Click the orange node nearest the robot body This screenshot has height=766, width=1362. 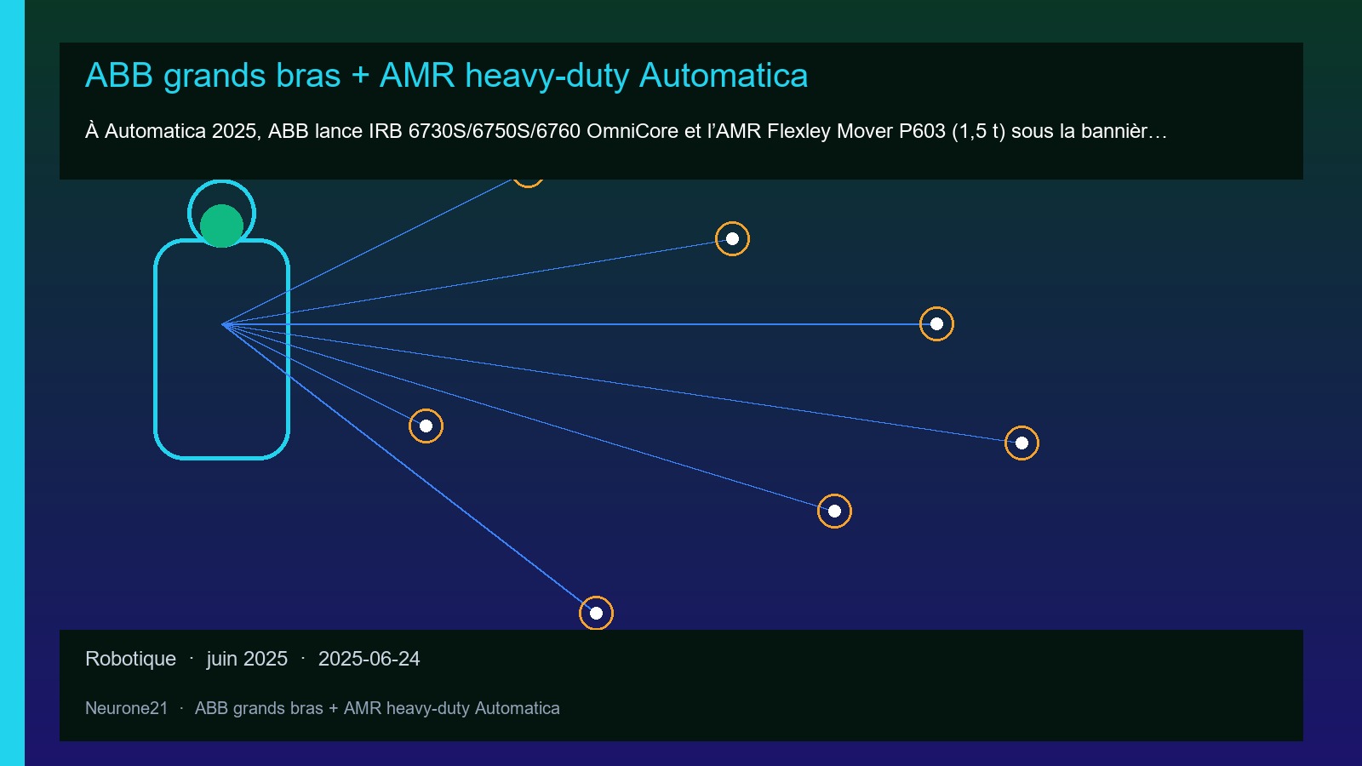click(x=426, y=426)
